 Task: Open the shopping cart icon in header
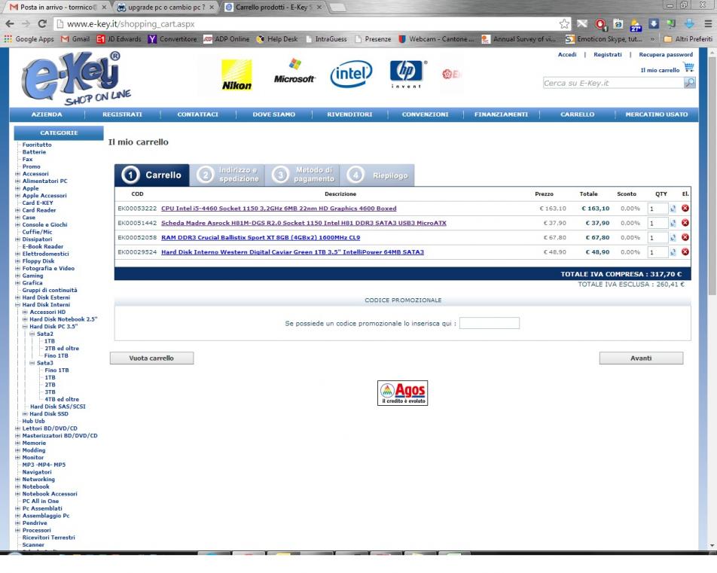pos(686,69)
